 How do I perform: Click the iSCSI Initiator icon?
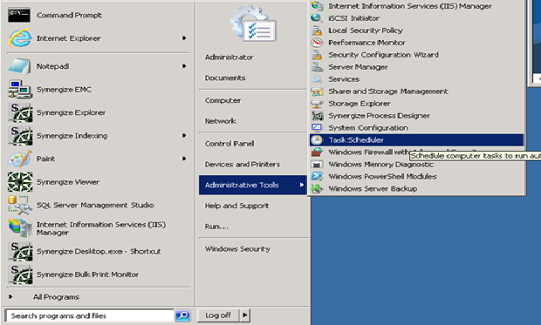coord(317,18)
